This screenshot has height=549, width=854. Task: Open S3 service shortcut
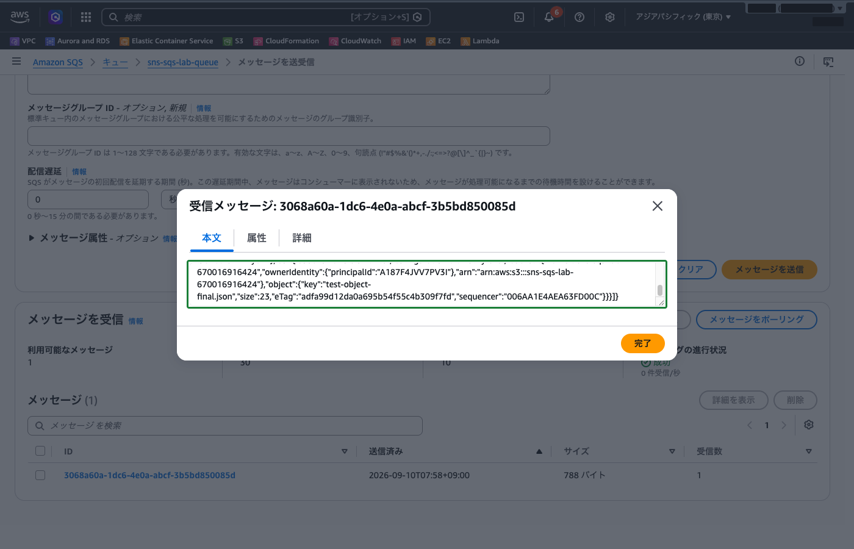point(233,41)
